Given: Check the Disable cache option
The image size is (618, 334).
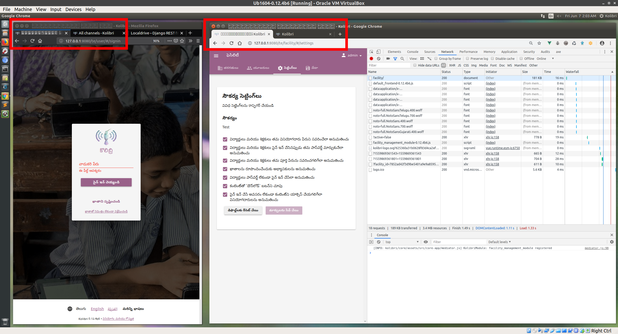Looking at the screenshot, I should (493, 59).
